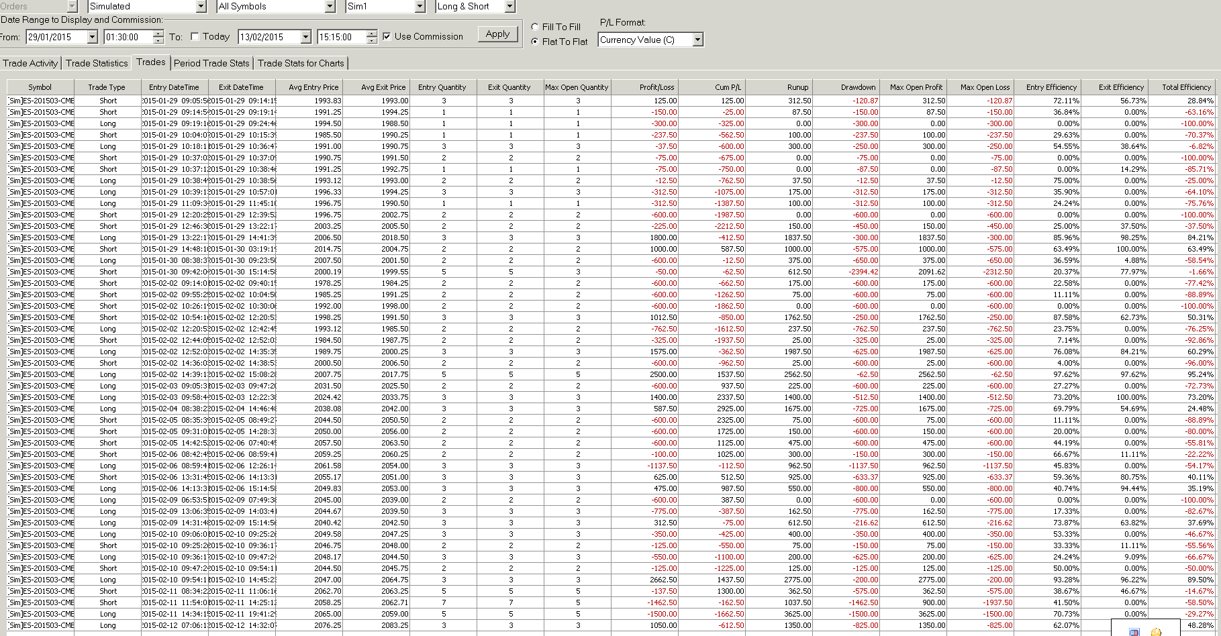Image resolution: width=1221 pixels, height=636 pixels.
Task: Click the Runup column header
Action: [x=779, y=87]
